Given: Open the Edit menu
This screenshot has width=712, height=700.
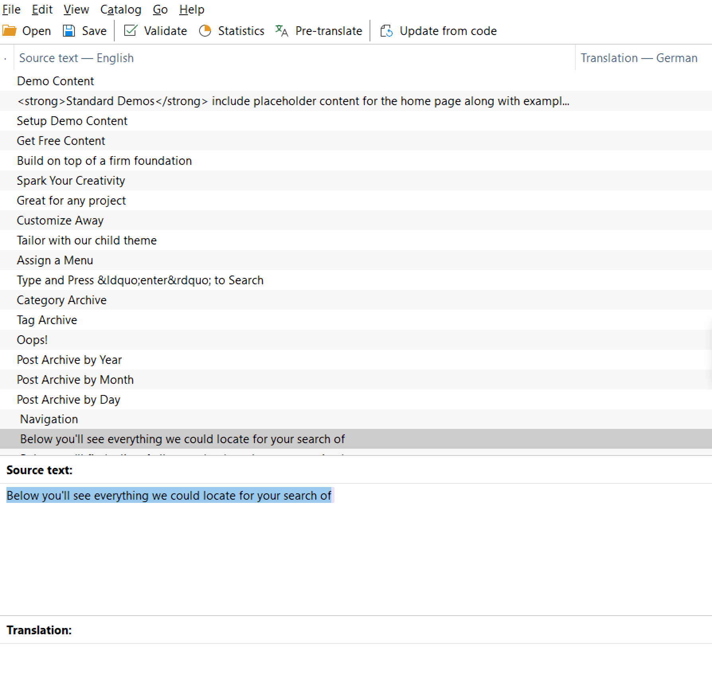Looking at the screenshot, I should pyautogui.click(x=42, y=9).
